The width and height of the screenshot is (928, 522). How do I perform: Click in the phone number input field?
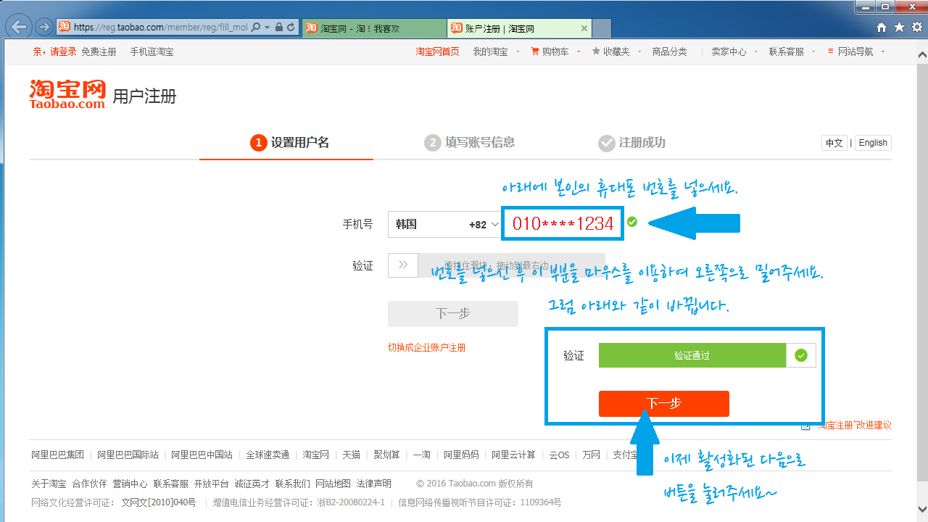click(563, 224)
